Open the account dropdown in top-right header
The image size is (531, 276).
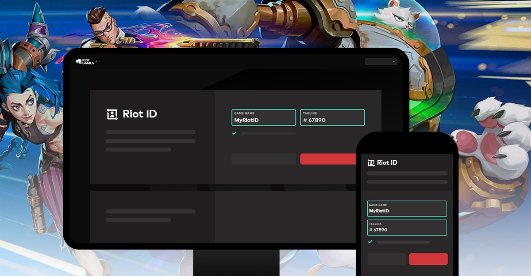click(381, 61)
